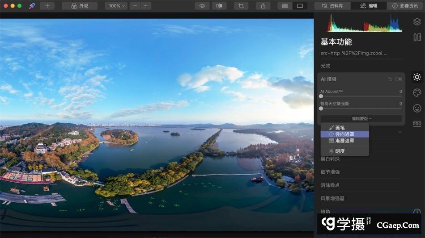Open the PRO tools category

(x=417, y=124)
